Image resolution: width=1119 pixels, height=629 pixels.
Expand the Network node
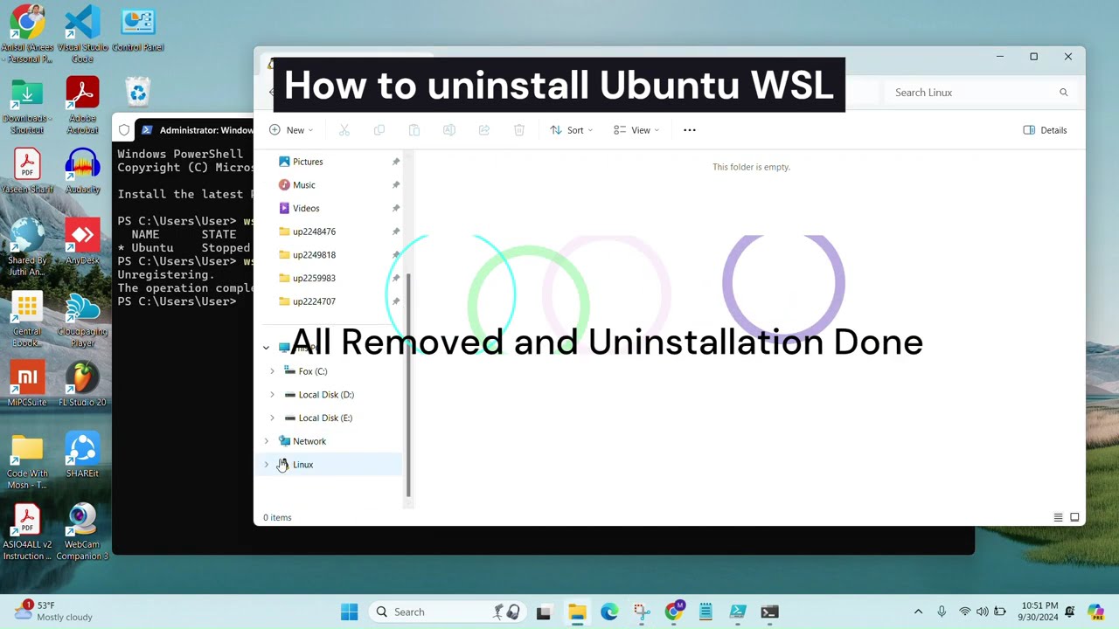coord(266,441)
